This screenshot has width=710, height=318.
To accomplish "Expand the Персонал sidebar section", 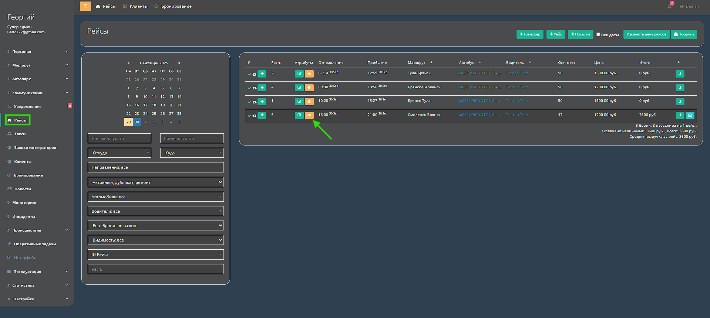I will (x=37, y=52).
